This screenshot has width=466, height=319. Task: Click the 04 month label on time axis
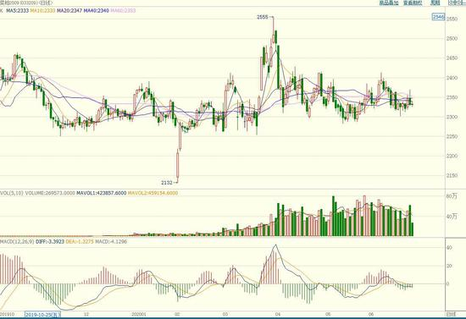tap(278, 314)
